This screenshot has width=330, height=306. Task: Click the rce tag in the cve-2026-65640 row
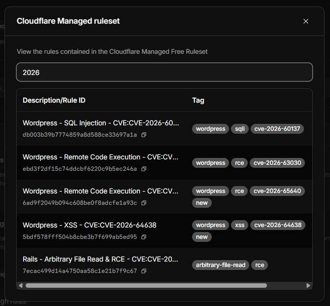tap(239, 191)
